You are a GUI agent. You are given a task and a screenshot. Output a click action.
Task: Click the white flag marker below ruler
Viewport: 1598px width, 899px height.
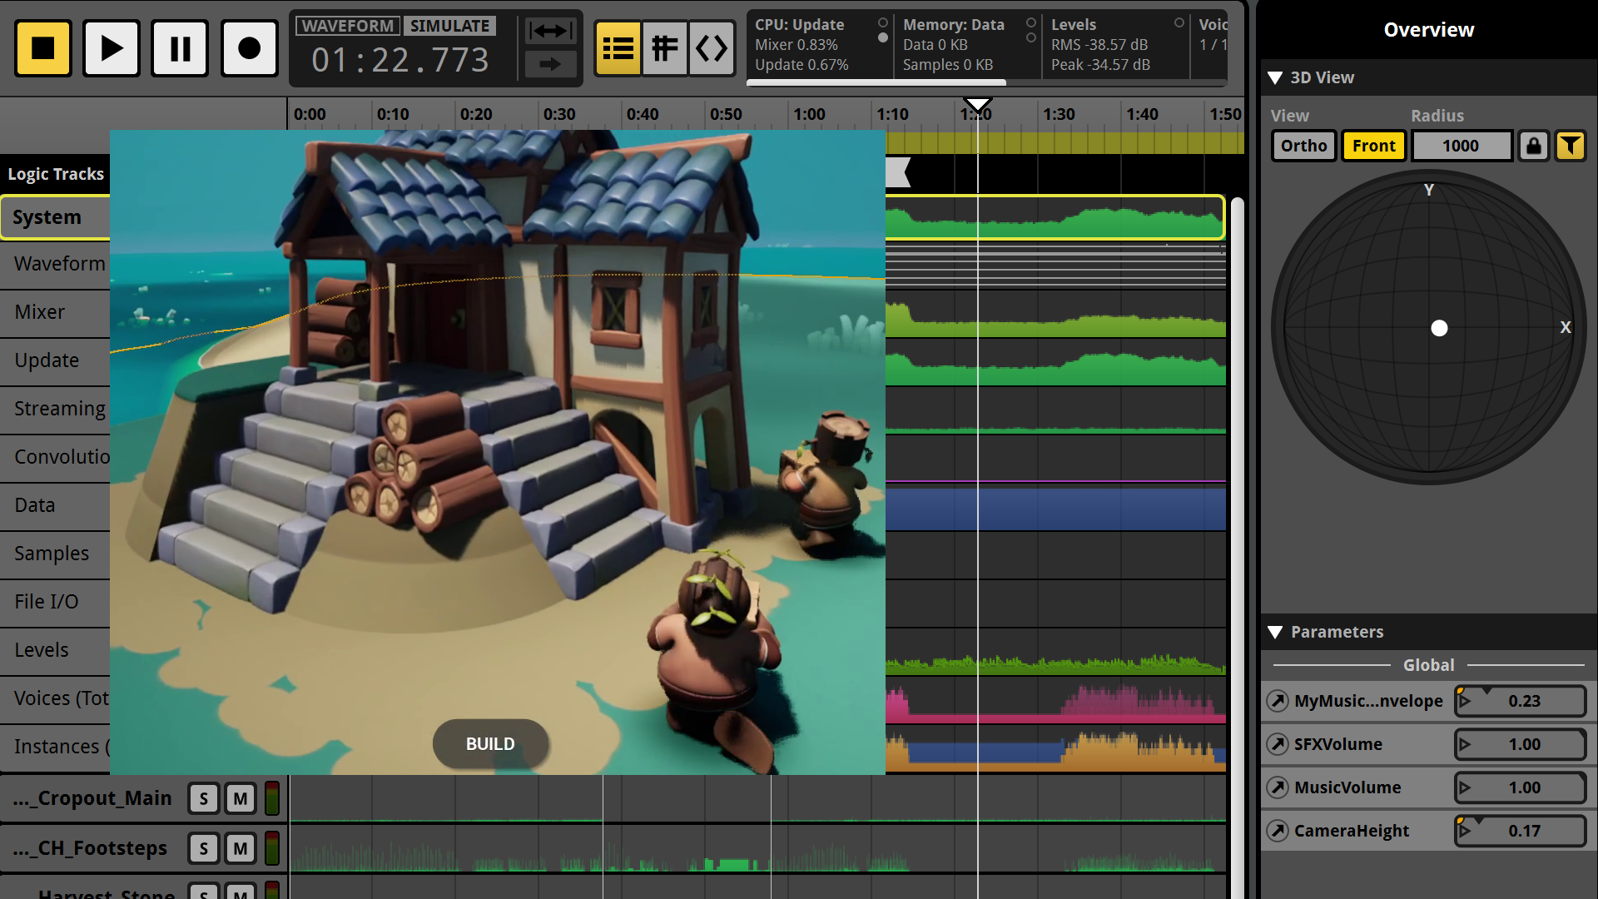[x=898, y=173]
